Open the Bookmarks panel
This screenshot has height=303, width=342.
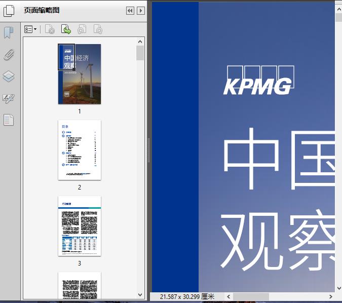click(x=9, y=33)
